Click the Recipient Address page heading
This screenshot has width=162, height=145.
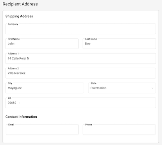coord(20,4)
